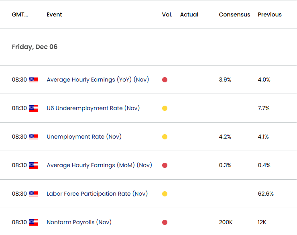
Task: Open the Unemployment Rate (Nov) event
Action: (x=84, y=137)
